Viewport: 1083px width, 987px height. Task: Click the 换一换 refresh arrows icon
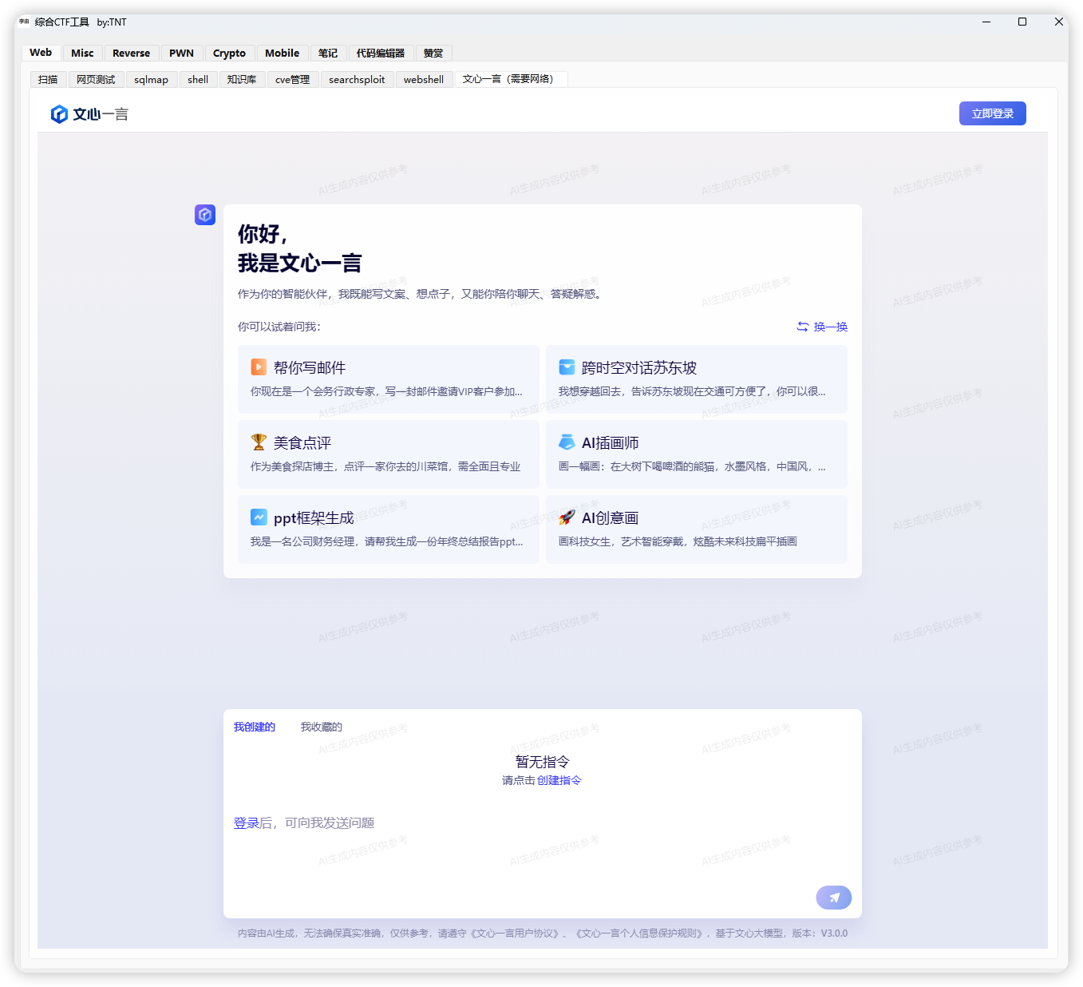coord(802,327)
